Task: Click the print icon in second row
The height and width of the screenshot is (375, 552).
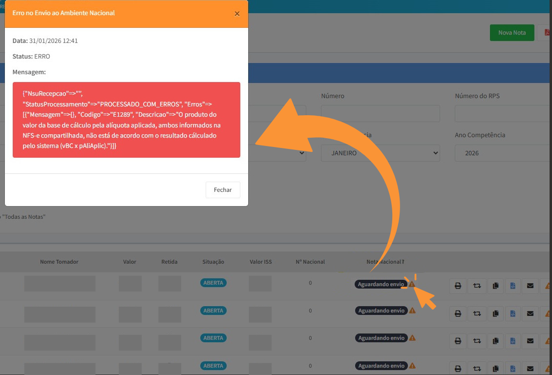Action: tap(458, 313)
